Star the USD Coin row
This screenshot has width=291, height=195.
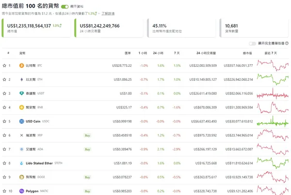[4, 121]
